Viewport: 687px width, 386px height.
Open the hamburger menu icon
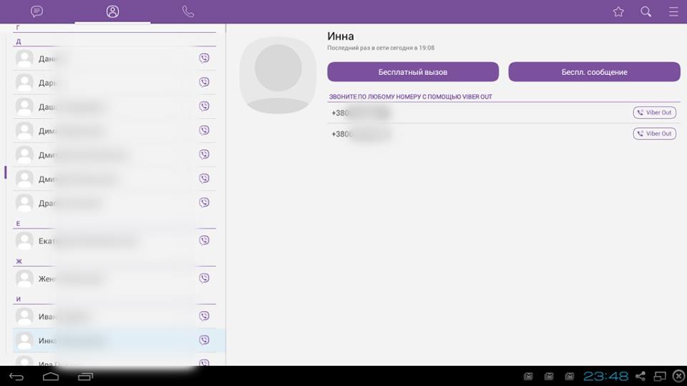click(x=673, y=11)
